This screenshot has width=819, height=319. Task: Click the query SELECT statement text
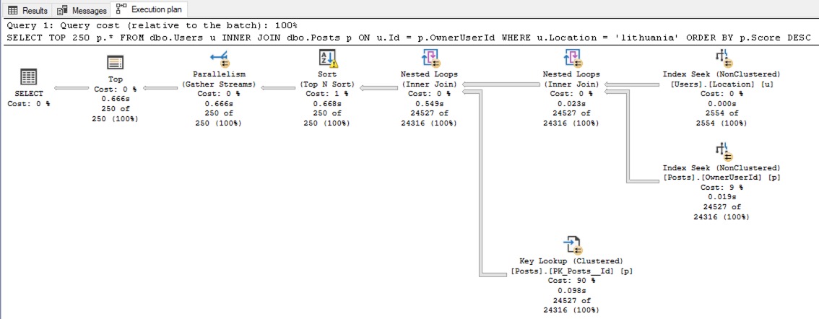[408, 38]
